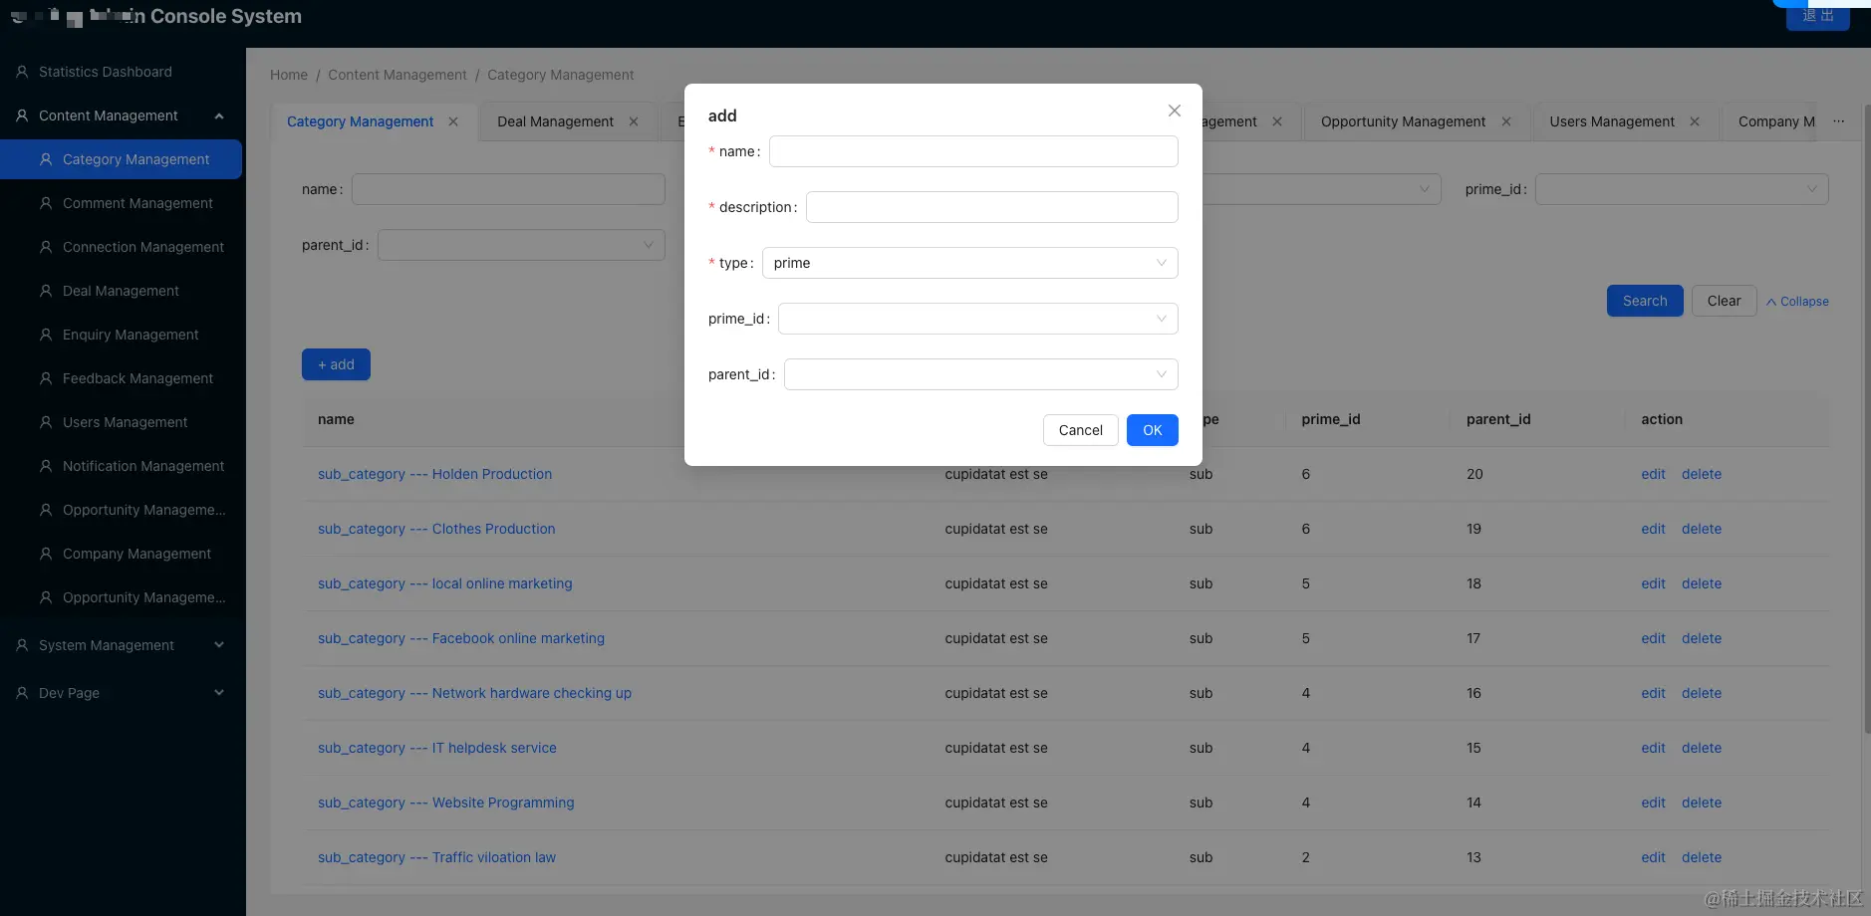Click Statistics Dashboard user icon
Viewport: 1871px width, 916px height.
22,72
